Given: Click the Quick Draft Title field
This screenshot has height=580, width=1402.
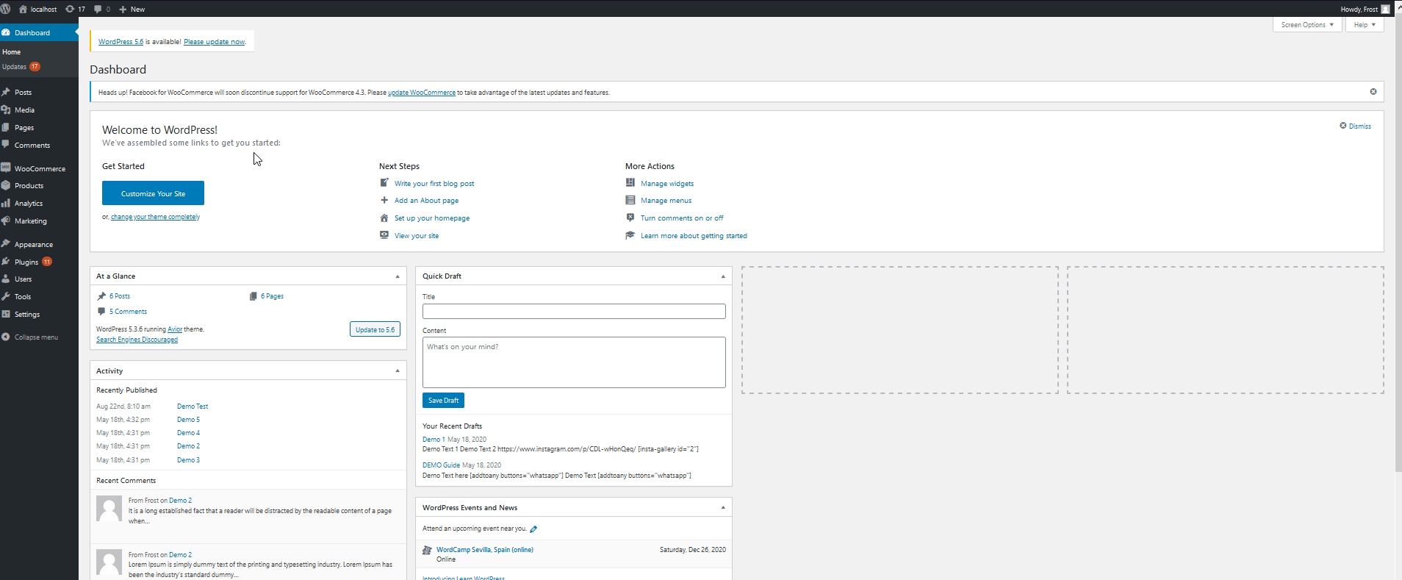Looking at the screenshot, I should coord(573,312).
